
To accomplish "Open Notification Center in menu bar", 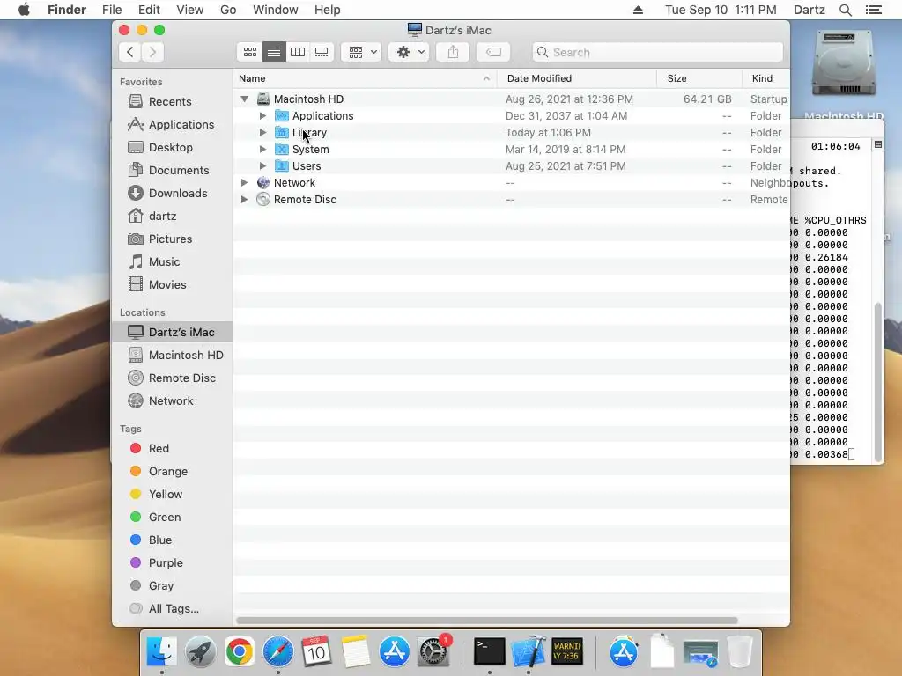I will click(x=874, y=10).
